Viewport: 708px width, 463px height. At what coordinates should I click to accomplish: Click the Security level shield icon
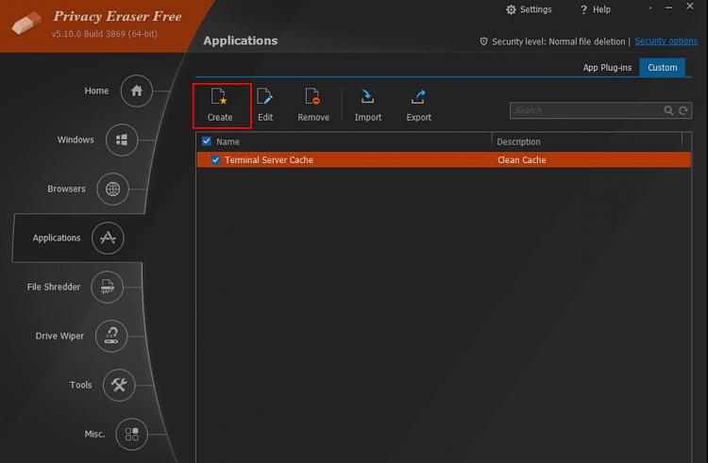pyautogui.click(x=483, y=41)
